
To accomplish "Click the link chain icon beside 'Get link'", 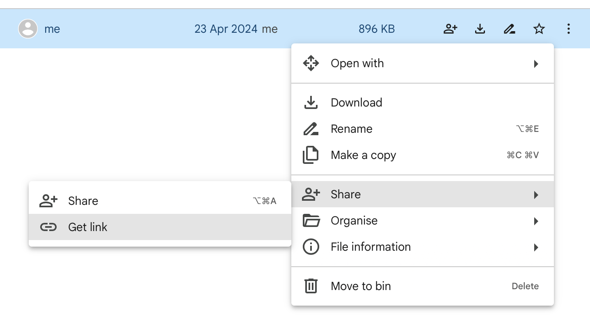I will (48, 227).
